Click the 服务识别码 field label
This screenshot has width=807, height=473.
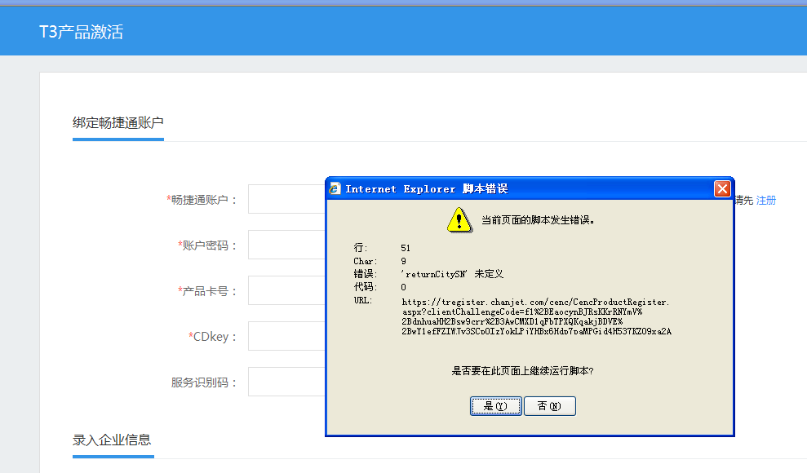(x=204, y=382)
